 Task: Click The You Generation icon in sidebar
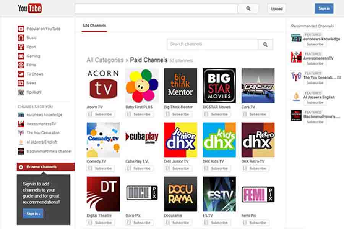[21, 133]
